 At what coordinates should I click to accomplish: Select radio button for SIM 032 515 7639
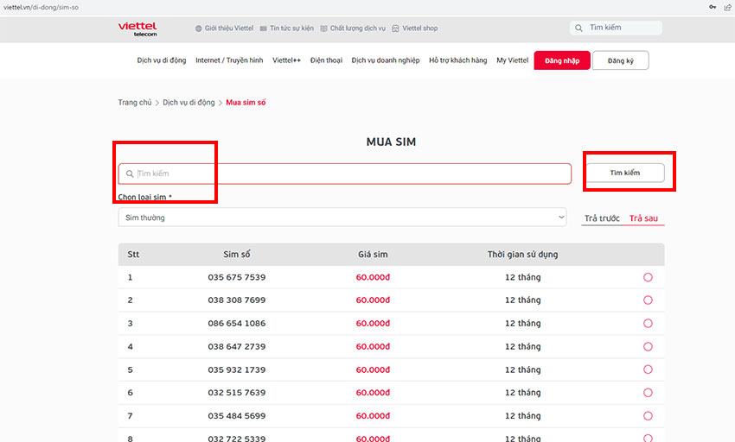tap(648, 393)
